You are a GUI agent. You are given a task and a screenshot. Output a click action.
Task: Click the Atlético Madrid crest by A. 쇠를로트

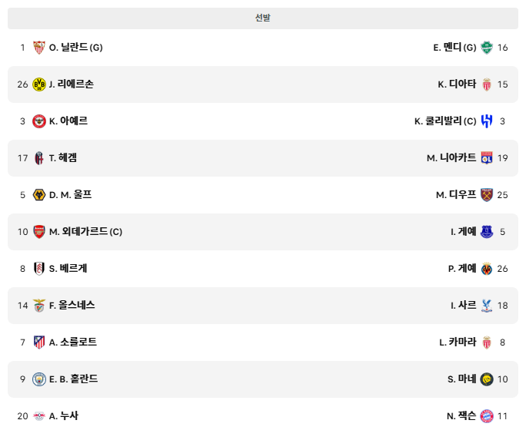pos(39,342)
